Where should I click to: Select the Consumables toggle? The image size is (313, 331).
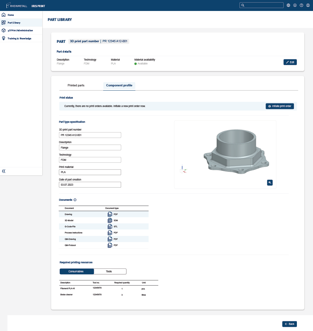pos(76,271)
